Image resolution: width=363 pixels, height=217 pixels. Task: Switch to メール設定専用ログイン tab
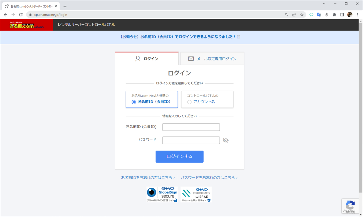pyautogui.click(x=212, y=59)
